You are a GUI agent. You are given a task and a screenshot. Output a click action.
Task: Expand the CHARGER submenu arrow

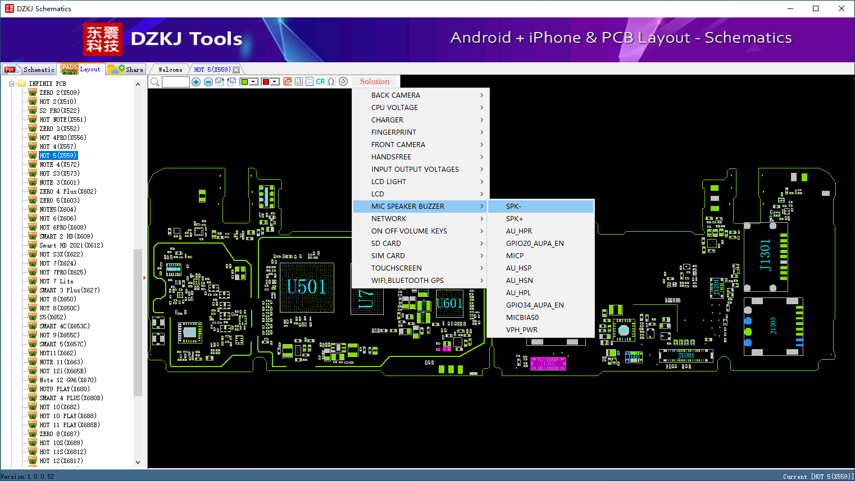pyautogui.click(x=482, y=120)
